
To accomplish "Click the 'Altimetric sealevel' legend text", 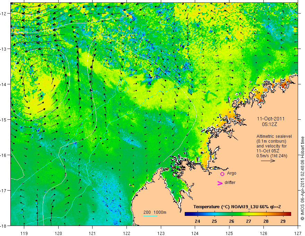I will [x=274, y=136].
